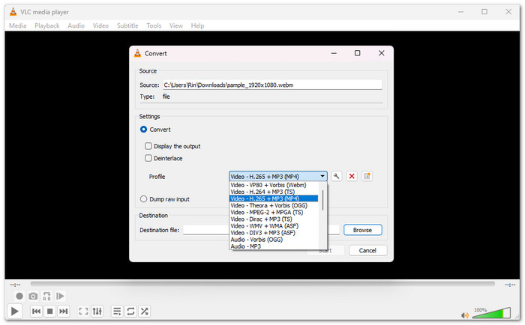Viewport: 525px width, 325px height.
Task: Click the volume slider at 100%
Action: tap(492, 313)
